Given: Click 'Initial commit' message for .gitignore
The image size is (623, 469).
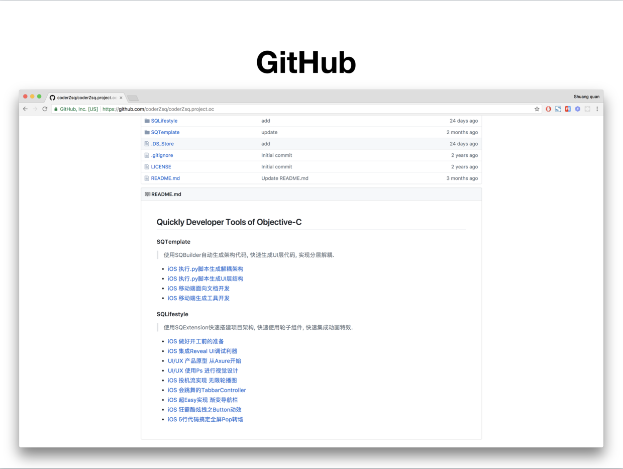Looking at the screenshot, I should pyautogui.click(x=276, y=155).
